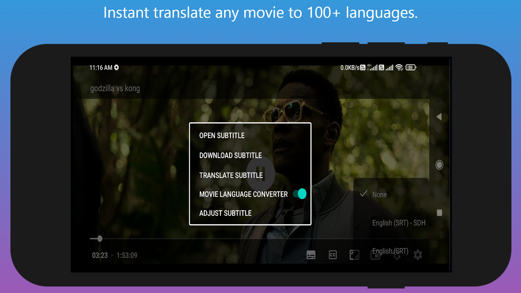Select Adjust Subtitle menu option
The width and height of the screenshot is (521, 293).
[x=225, y=213]
